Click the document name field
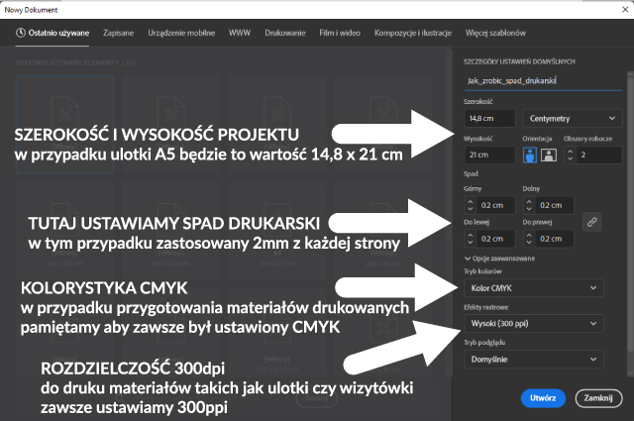This screenshot has width=634, height=421. (532, 78)
